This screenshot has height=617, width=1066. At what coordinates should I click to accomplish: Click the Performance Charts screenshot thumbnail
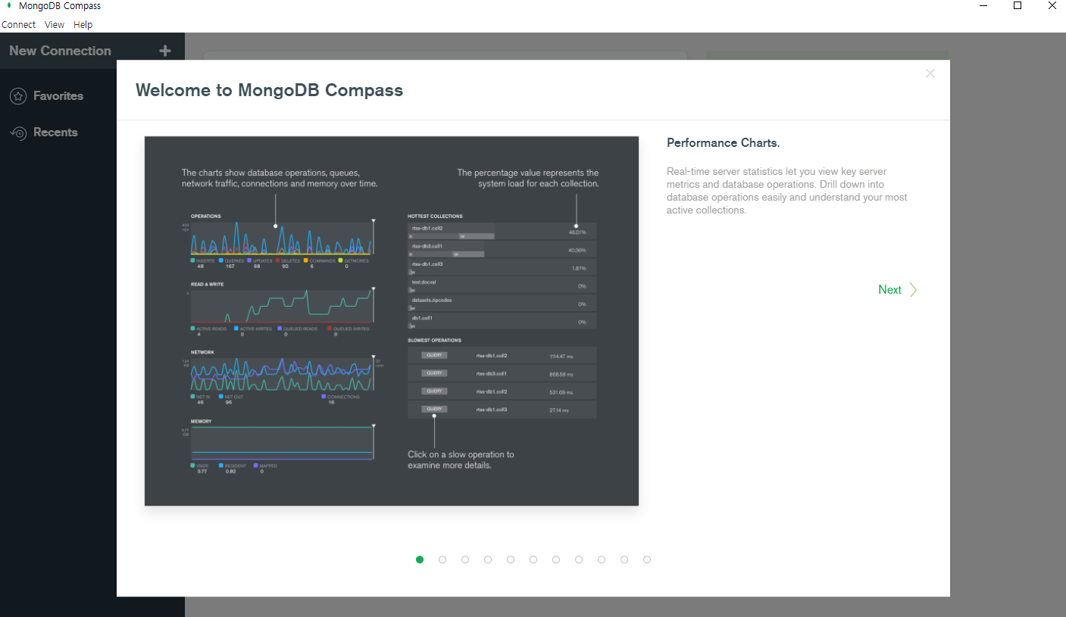[x=392, y=321]
